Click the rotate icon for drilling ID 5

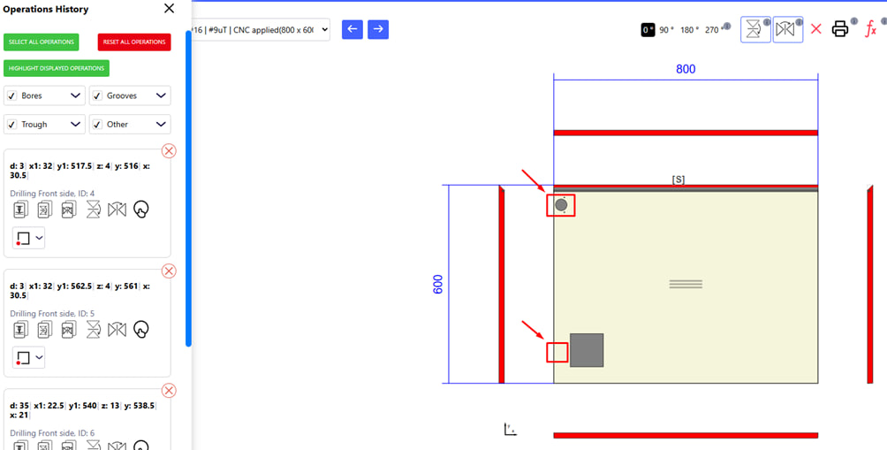(140, 330)
